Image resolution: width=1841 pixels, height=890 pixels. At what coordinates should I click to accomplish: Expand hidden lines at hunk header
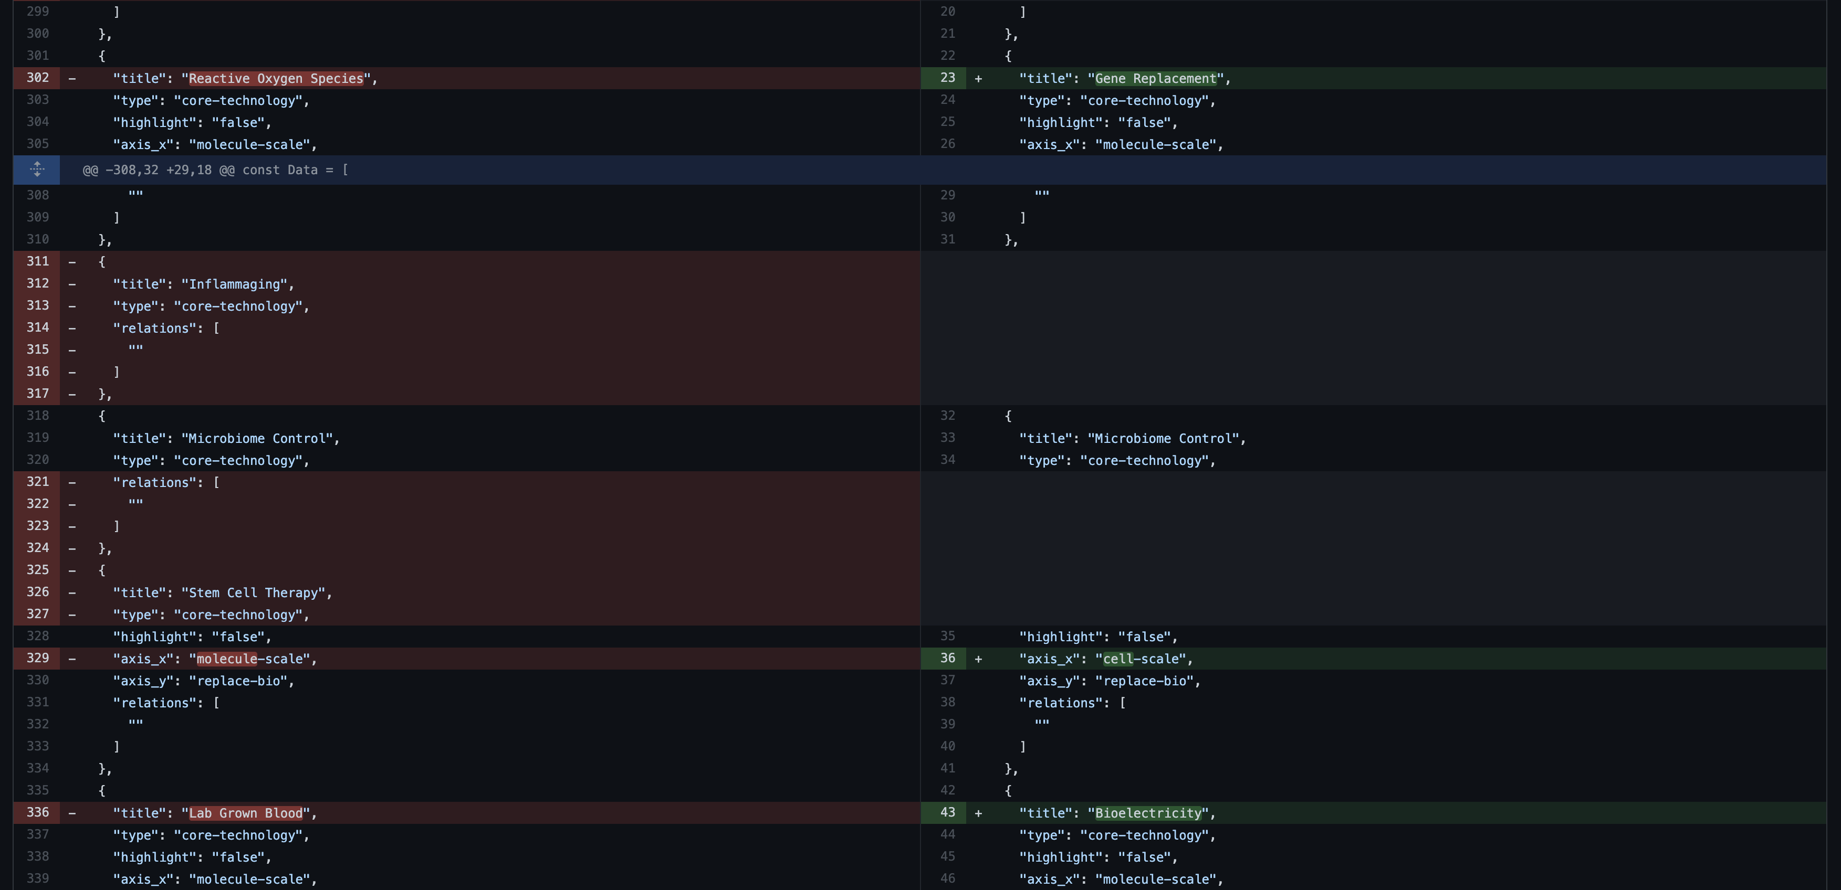(37, 170)
